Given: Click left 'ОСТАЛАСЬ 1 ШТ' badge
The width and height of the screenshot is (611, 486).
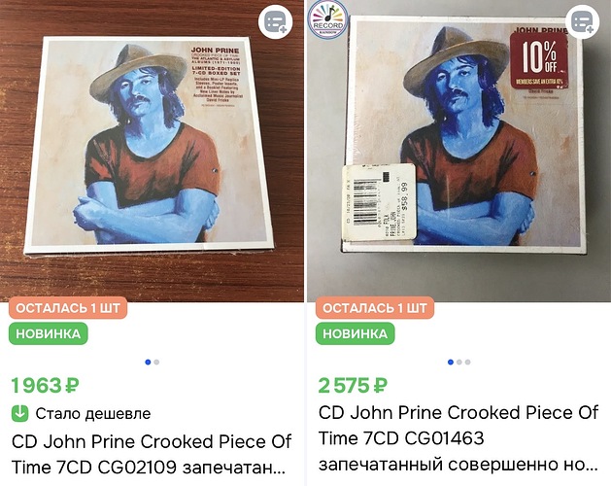Looking at the screenshot, I should click(x=68, y=308).
